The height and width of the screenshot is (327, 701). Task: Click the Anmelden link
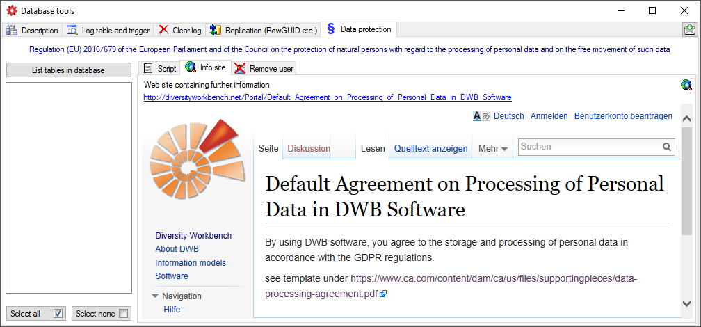click(x=549, y=116)
